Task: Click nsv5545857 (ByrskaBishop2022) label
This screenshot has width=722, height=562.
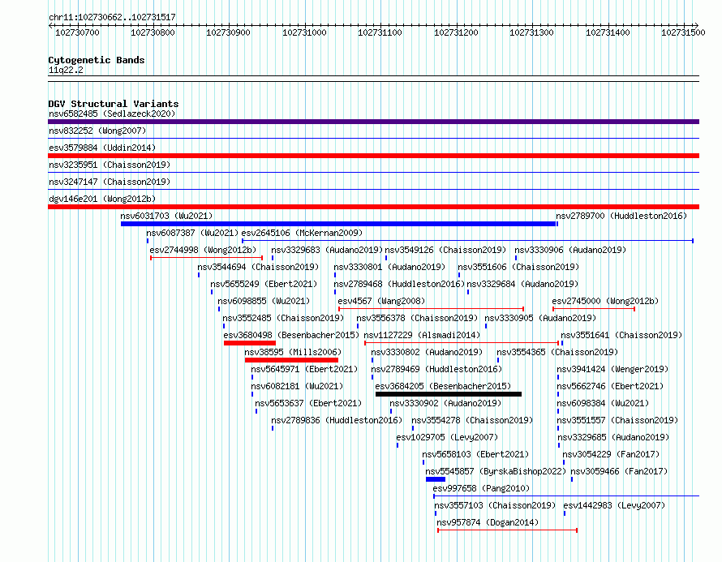Action: [496, 471]
